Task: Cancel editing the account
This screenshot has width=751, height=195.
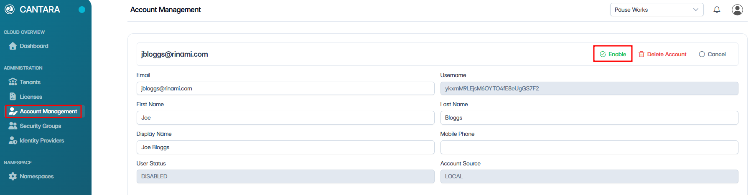Action: [712, 54]
